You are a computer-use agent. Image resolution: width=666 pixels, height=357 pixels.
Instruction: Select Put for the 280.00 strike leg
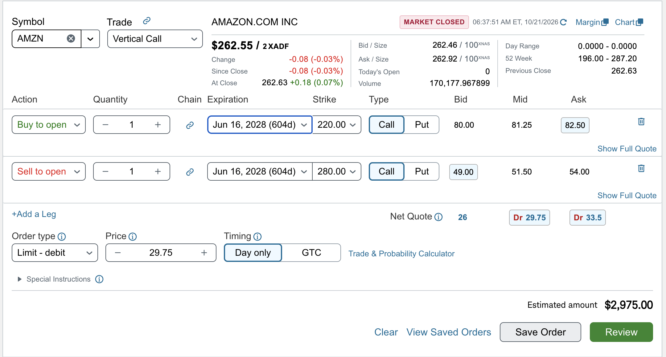[x=422, y=171]
